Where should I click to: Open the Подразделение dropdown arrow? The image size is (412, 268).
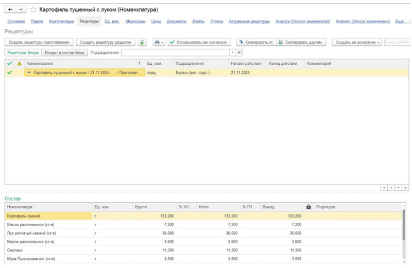click(232, 52)
